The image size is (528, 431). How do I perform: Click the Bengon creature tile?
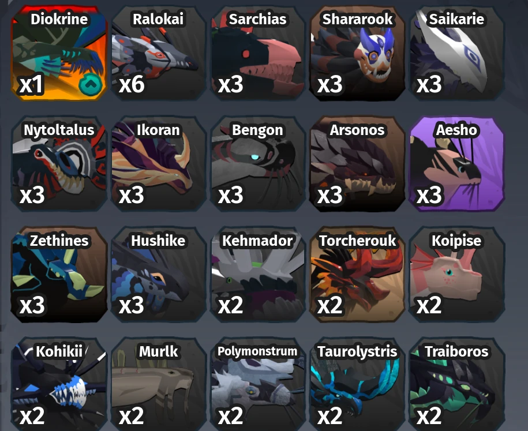(258, 164)
